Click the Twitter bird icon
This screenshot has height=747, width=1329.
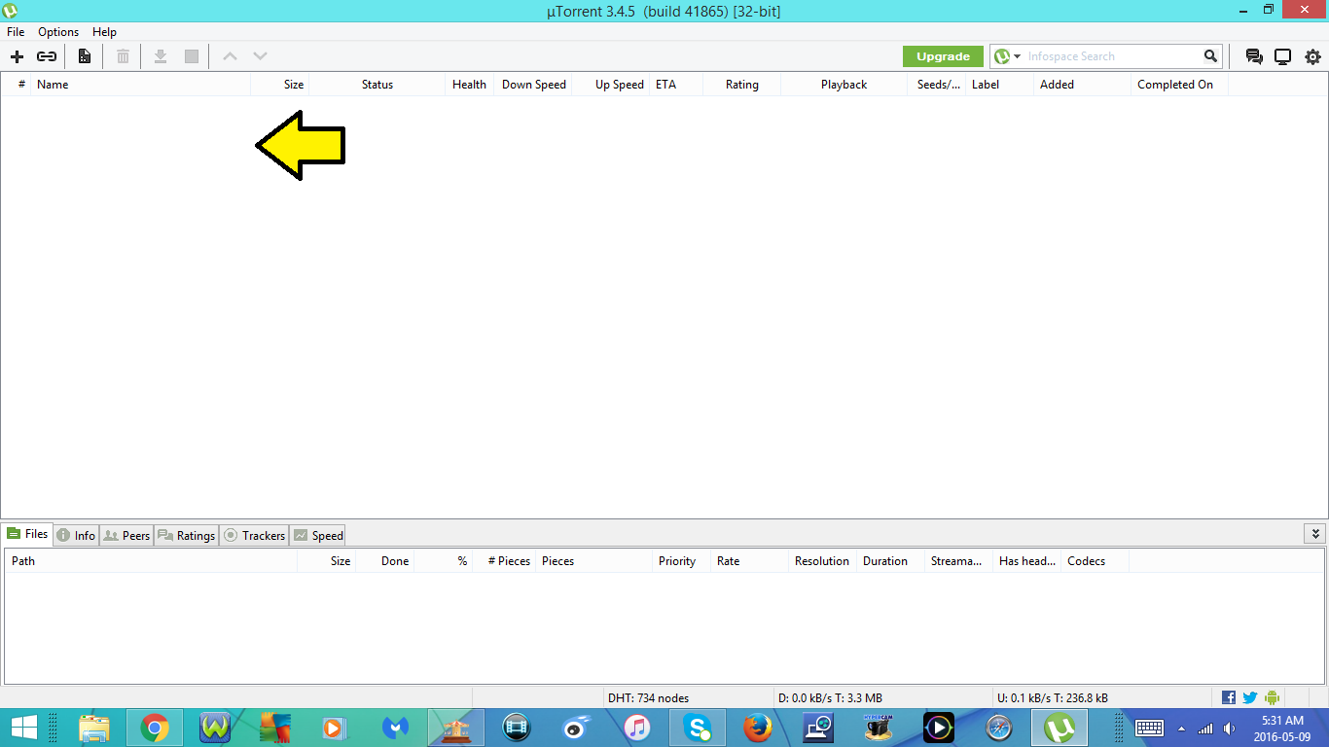[x=1250, y=697]
